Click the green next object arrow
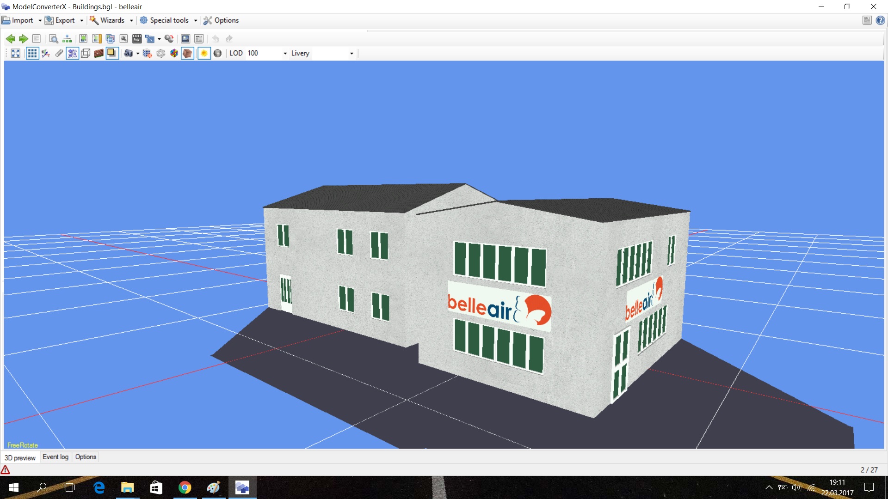 click(23, 39)
